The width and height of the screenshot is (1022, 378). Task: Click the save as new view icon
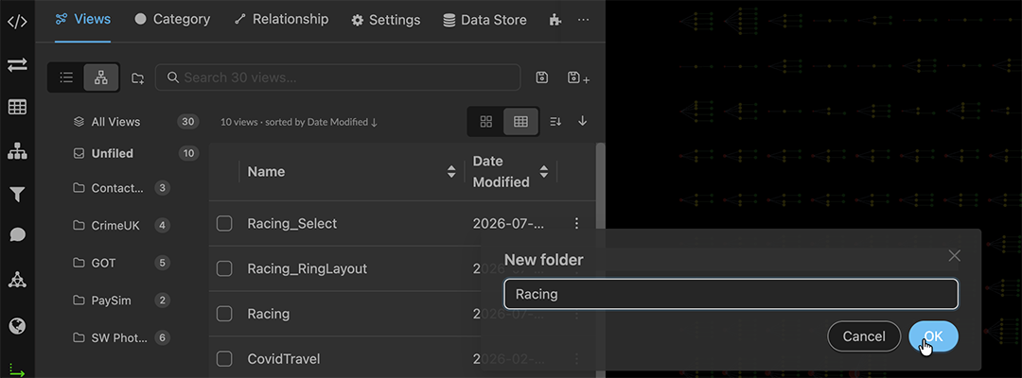point(578,78)
